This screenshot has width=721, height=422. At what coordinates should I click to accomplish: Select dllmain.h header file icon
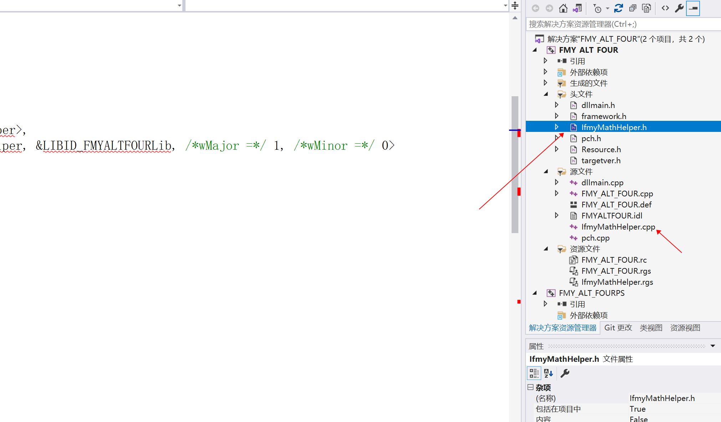(574, 105)
